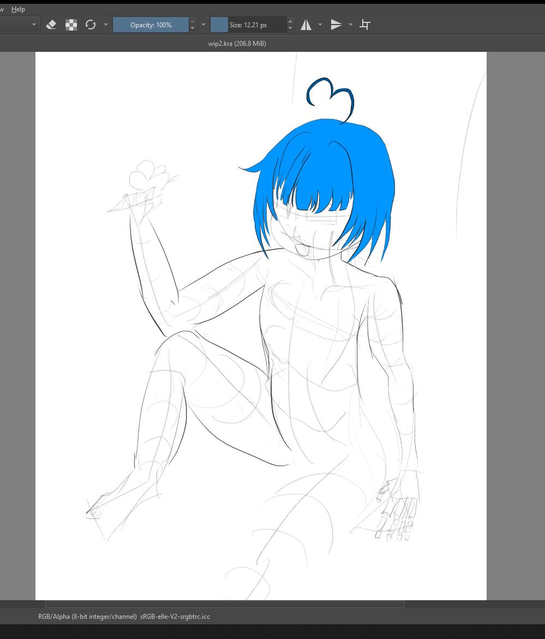Toggle horizontal mirror tool
Image resolution: width=545 pixels, height=639 pixels.
(306, 25)
